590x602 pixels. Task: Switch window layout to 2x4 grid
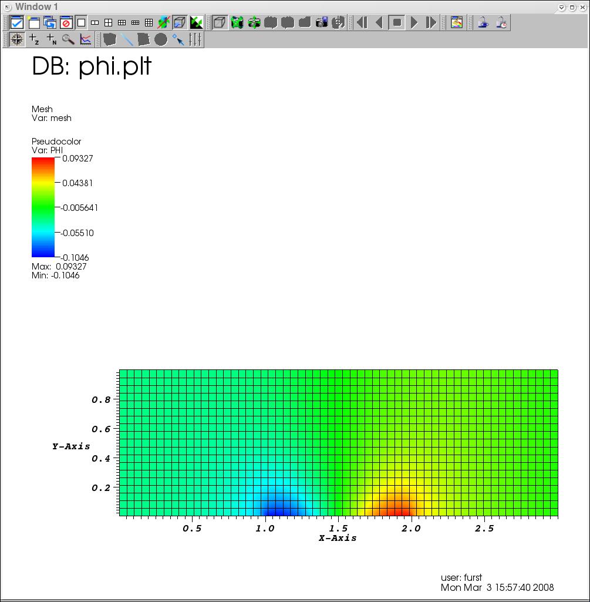[135, 23]
